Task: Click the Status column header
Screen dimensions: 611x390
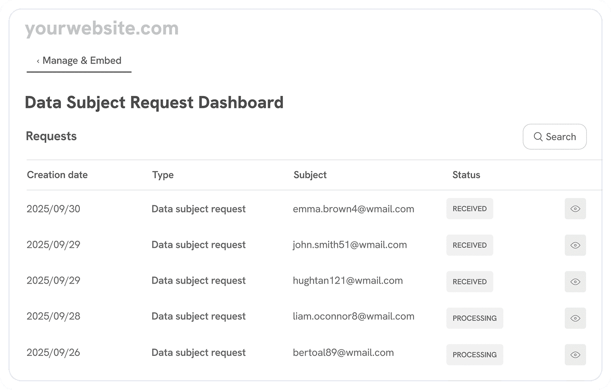Action: pyautogui.click(x=466, y=175)
